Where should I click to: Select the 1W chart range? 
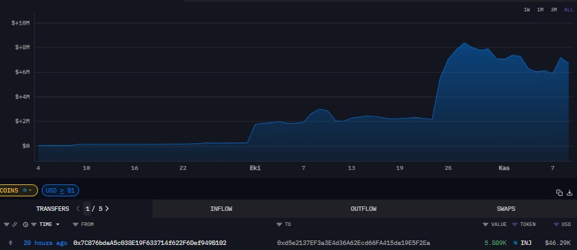pyautogui.click(x=526, y=10)
